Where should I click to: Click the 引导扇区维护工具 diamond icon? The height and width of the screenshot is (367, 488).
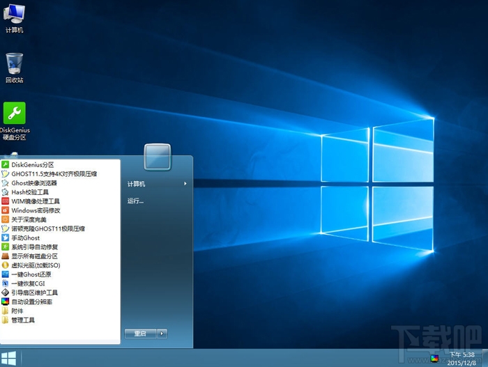click(x=5, y=292)
